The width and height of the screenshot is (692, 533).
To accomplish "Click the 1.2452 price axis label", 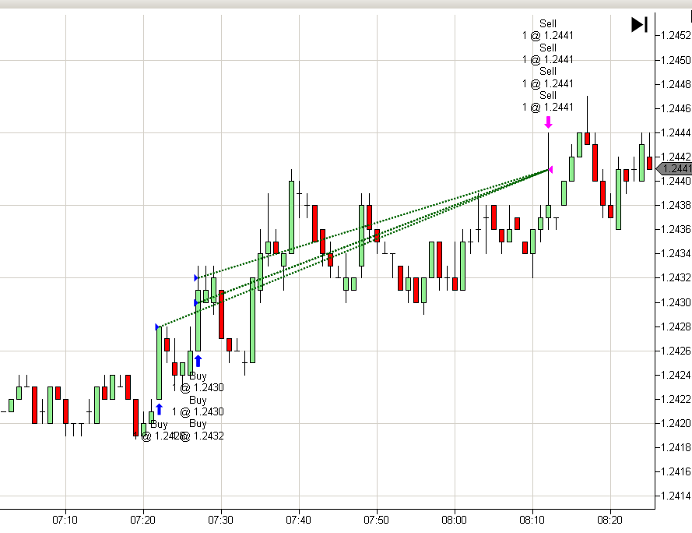I will (x=676, y=35).
